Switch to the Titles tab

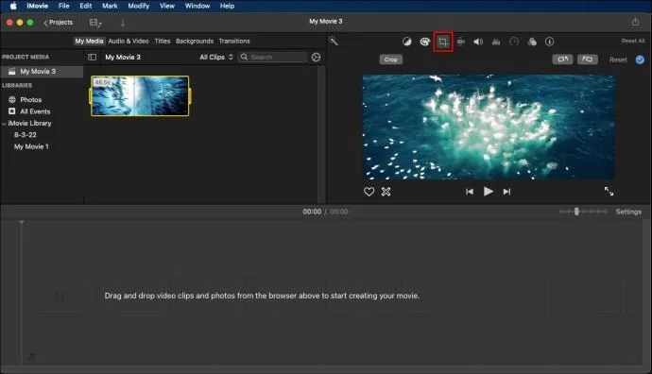point(163,42)
